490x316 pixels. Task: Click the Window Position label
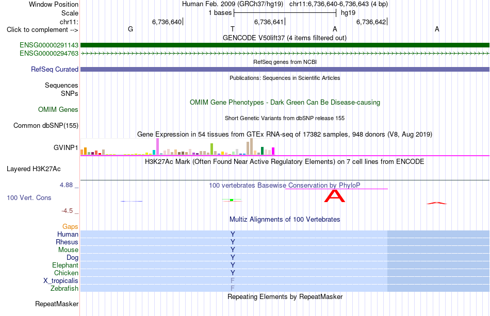[x=54, y=4]
